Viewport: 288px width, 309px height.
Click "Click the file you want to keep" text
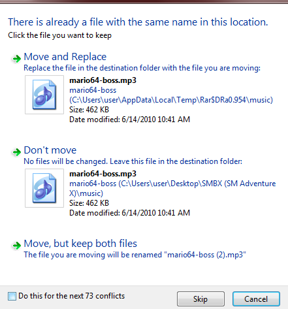[x=59, y=35]
